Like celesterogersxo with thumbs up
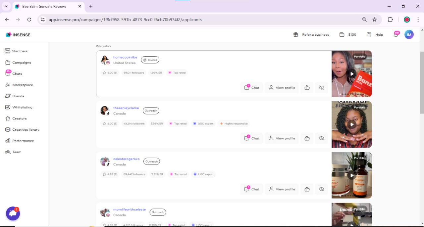 point(307,189)
